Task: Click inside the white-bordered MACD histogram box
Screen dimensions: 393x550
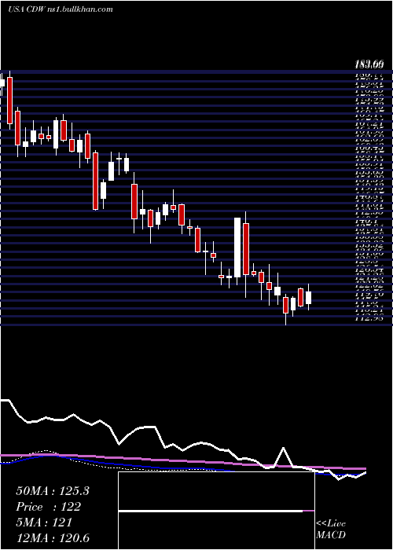Action: (x=216, y=511)
